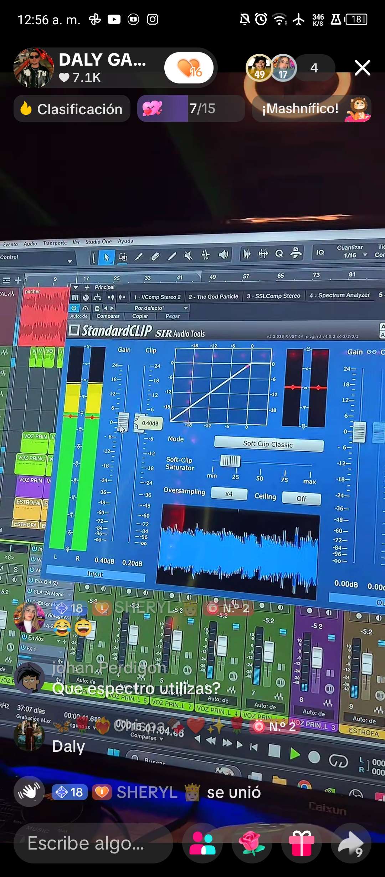Open the gift box icon
The image size is (385, 877).
[x=302, y=843]
